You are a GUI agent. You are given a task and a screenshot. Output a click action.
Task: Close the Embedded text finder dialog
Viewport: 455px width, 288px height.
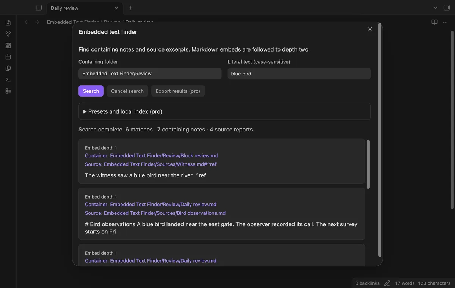click(370, 29)
